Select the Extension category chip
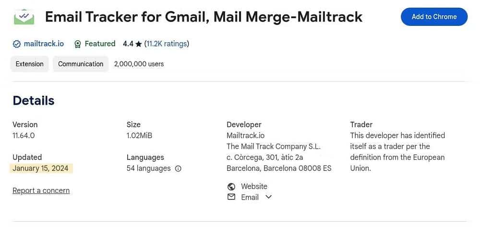480x228 pixels. click(x=30, y=64)
